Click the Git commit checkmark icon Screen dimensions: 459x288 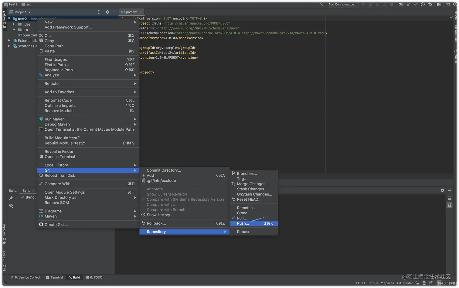[416, 5]
